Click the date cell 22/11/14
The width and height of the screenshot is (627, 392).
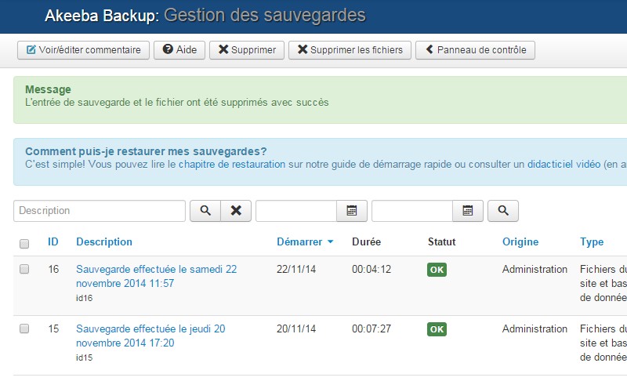click(296, 269)
